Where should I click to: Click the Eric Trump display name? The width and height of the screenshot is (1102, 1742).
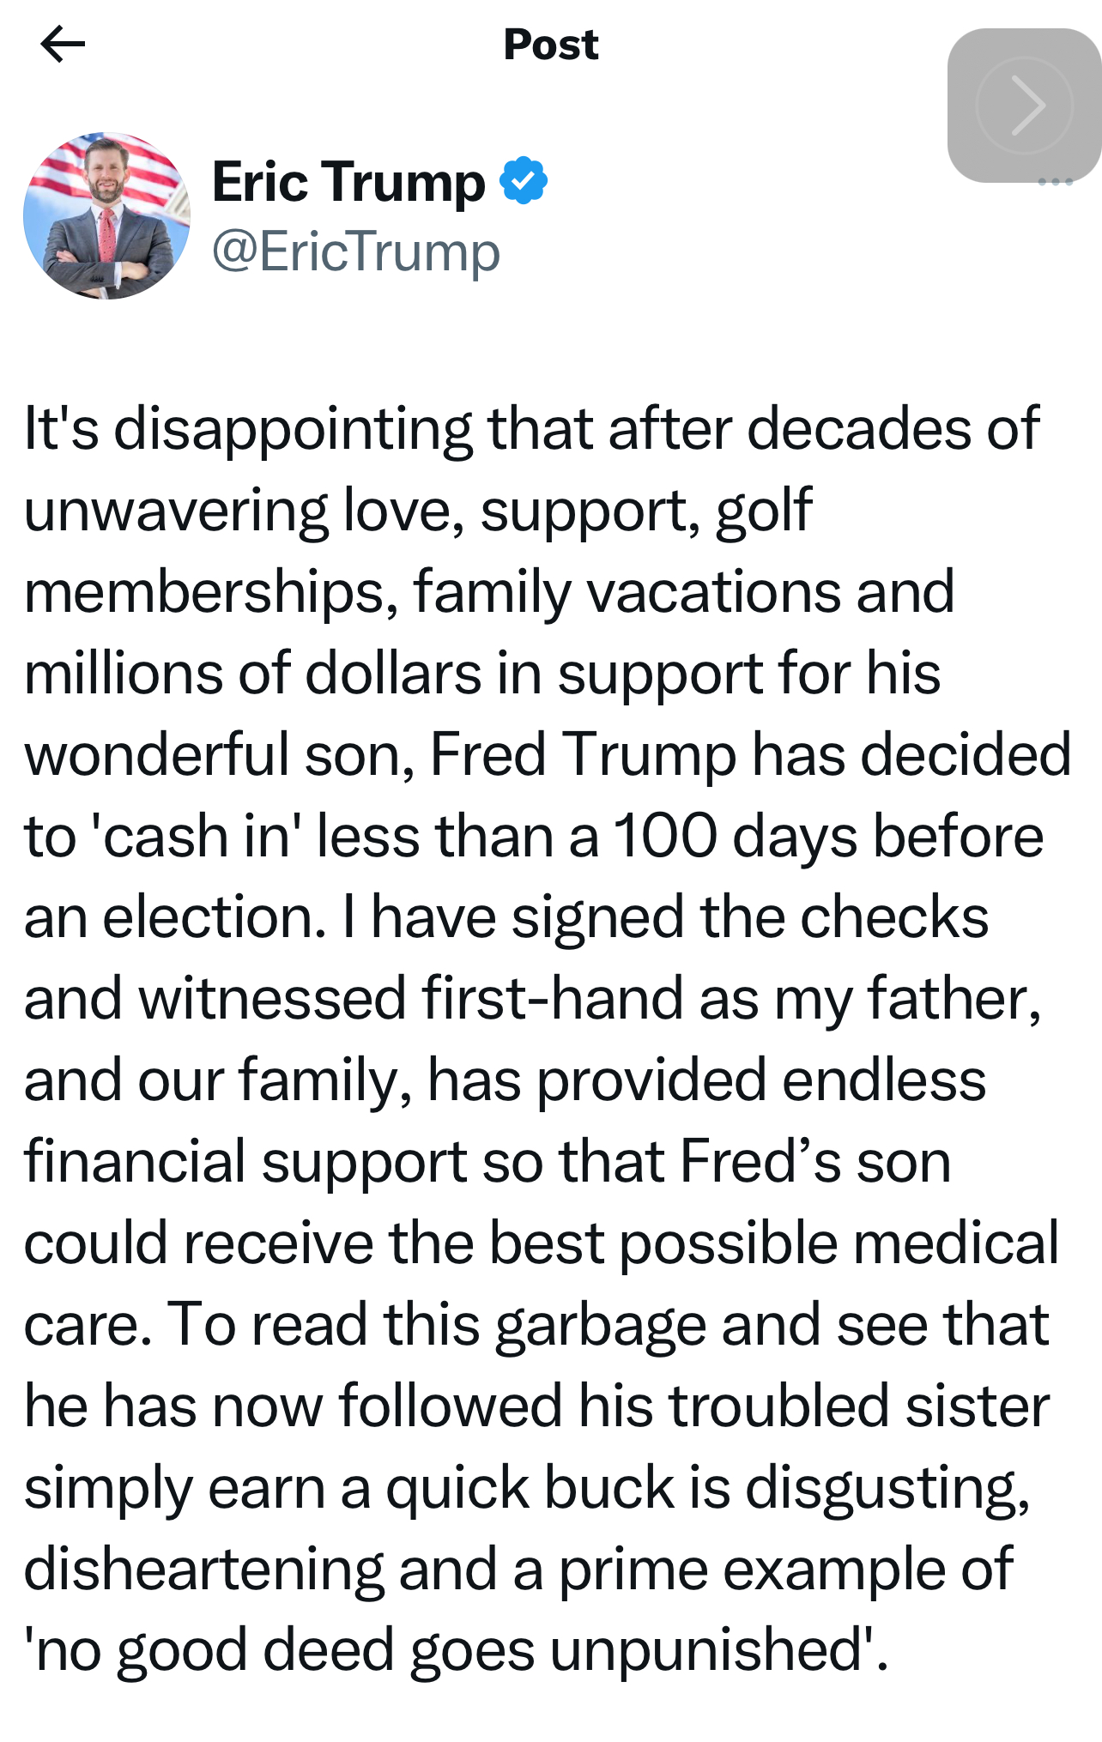[x=348, y=182]
